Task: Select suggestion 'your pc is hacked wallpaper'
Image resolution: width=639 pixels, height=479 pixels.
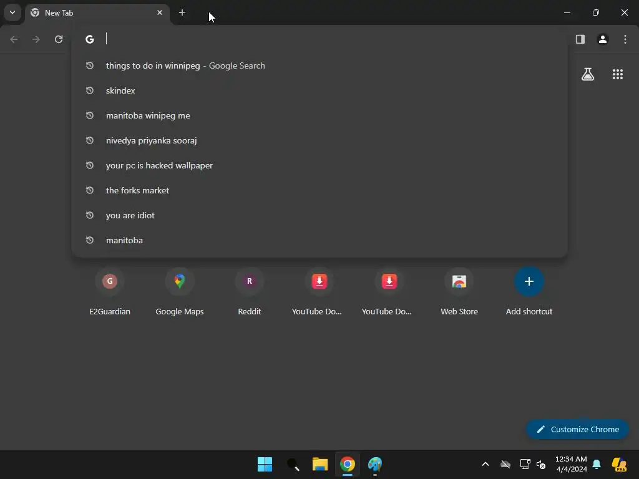Action: click(x=319, y=165)
